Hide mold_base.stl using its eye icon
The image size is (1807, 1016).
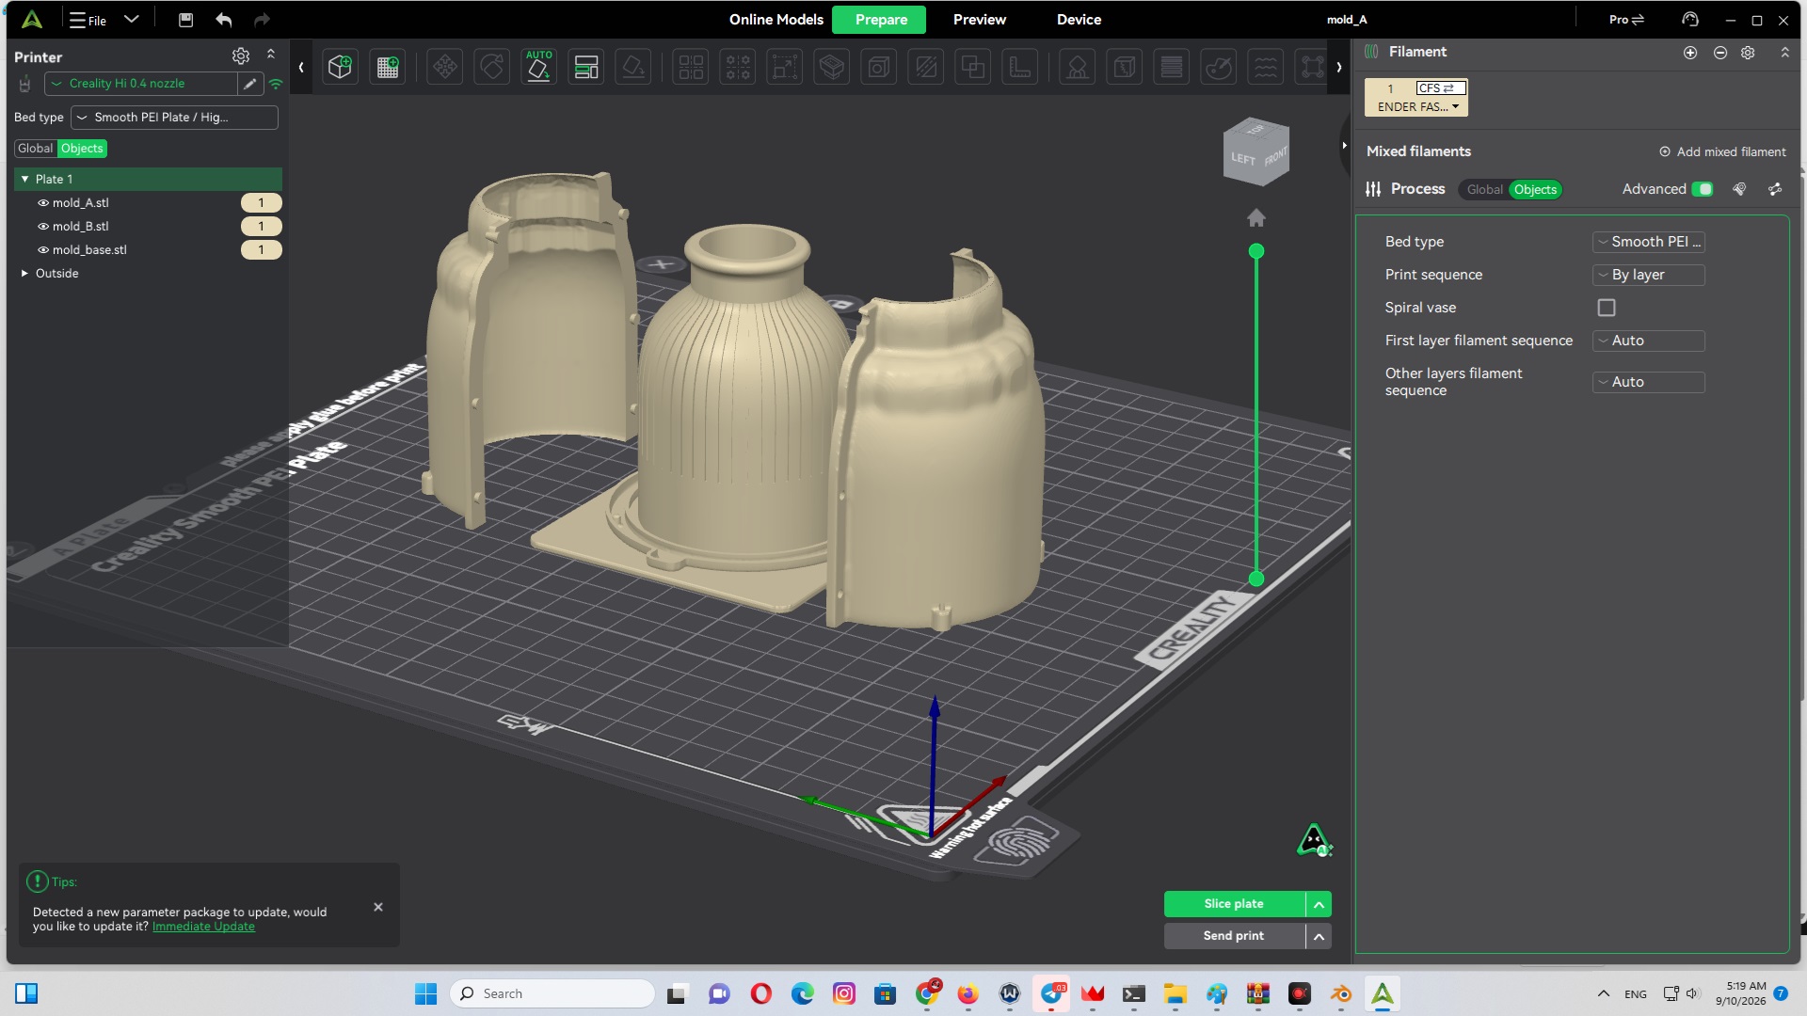(x=42, y=250)
